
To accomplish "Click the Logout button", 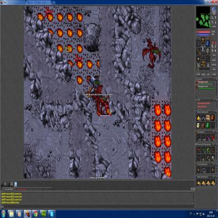I will (x=214, y=74).
